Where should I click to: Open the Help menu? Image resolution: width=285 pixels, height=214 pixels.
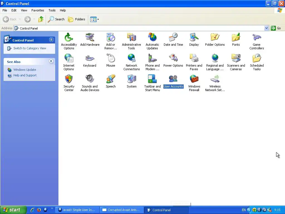(x=63, y=10)
